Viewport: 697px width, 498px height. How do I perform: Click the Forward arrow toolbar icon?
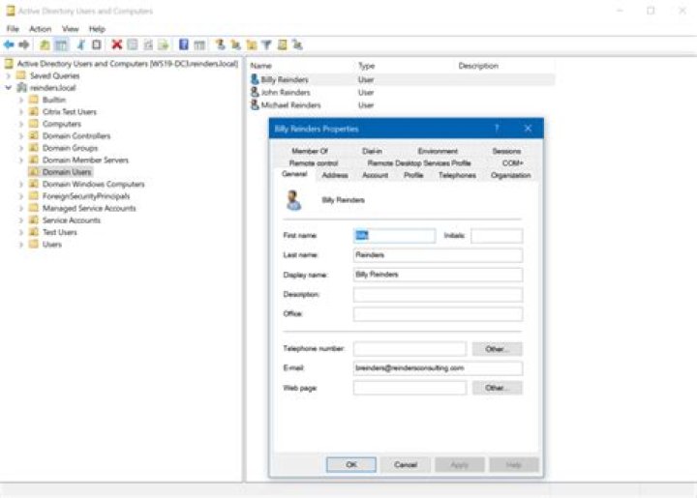[x=24, y=44]
